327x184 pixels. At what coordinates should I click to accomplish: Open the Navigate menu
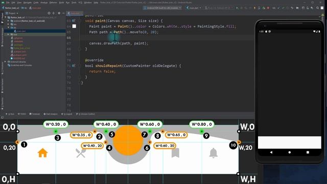point(27,3)
